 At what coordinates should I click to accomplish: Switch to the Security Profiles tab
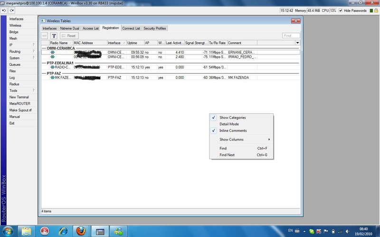pyautogui.click(x=155, y=28)
